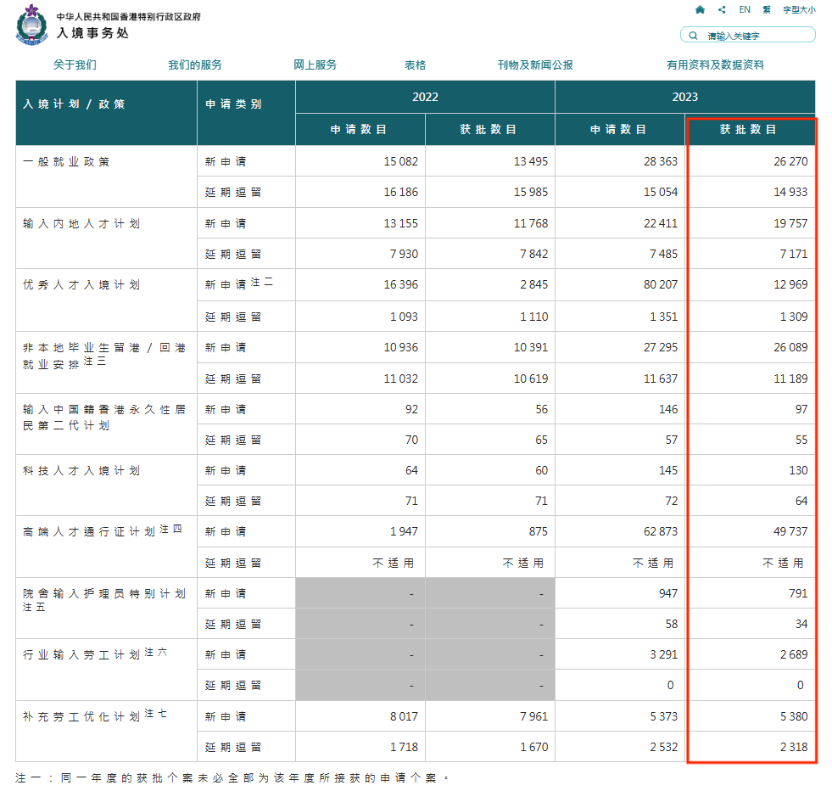The height and width of the screenshot is (791, 832).
Task: Click the value 80 207
Action: pos(661,284)
